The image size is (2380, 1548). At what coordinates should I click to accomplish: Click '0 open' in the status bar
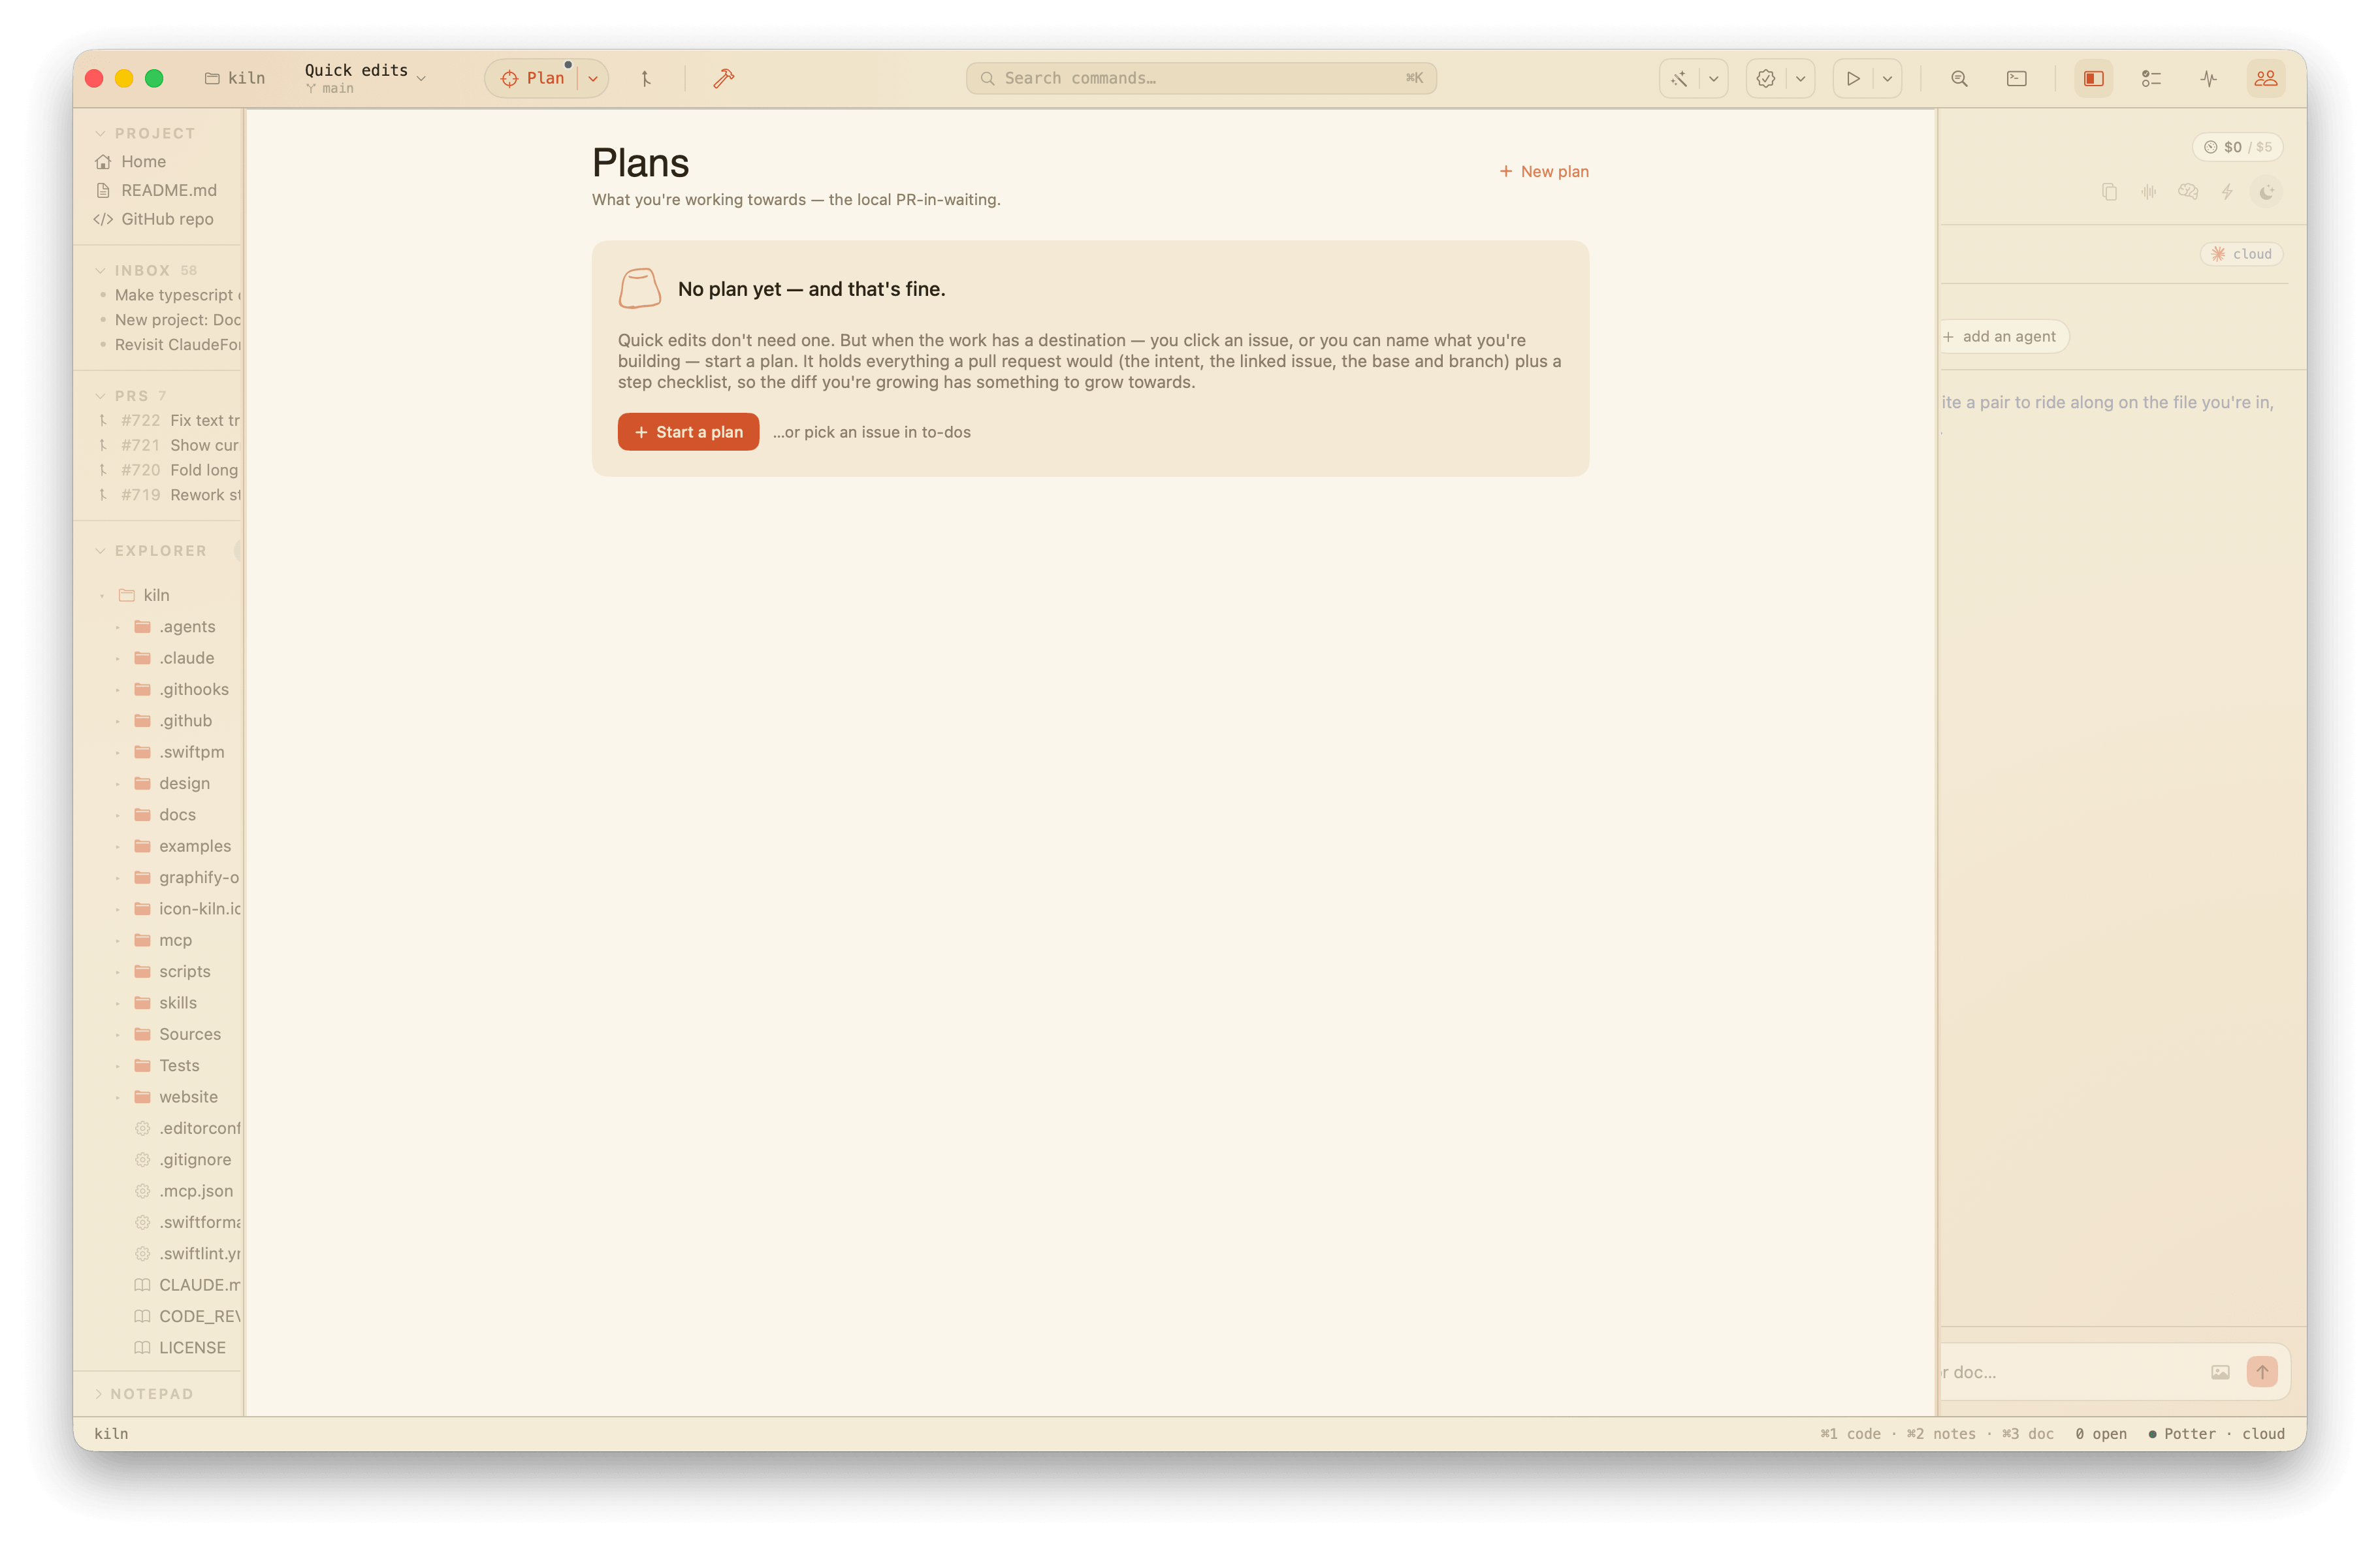pos(2101,1433)
